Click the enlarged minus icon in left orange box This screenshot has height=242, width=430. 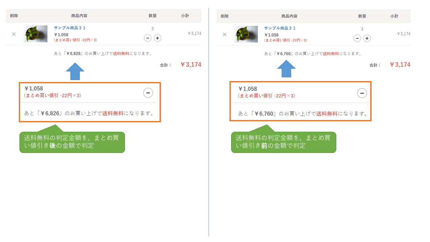[x=148, y=92]
